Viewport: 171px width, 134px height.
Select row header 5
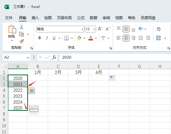(4, 96)
